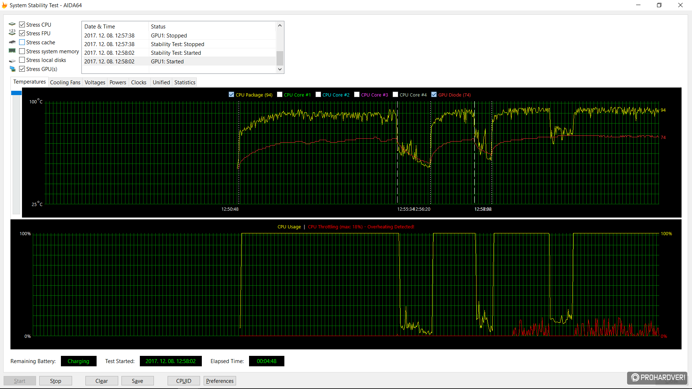
Task: Save the test results
Action: coord(137,381)
